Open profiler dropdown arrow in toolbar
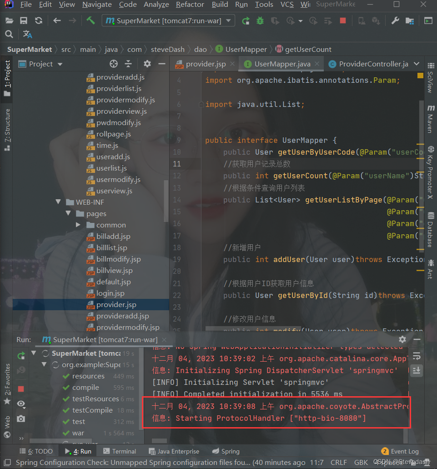 point(301,21)
